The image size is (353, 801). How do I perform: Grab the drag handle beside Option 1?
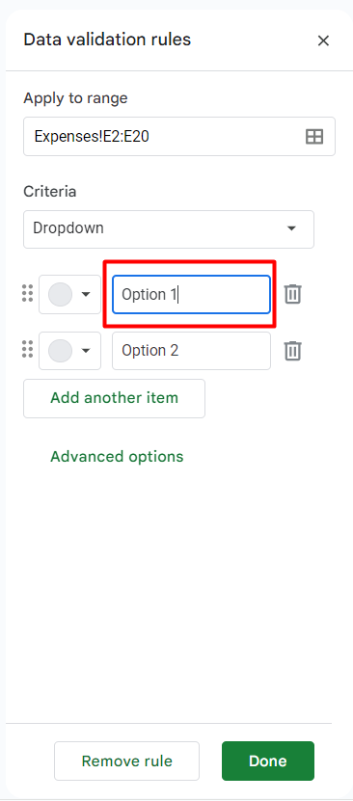28,294
